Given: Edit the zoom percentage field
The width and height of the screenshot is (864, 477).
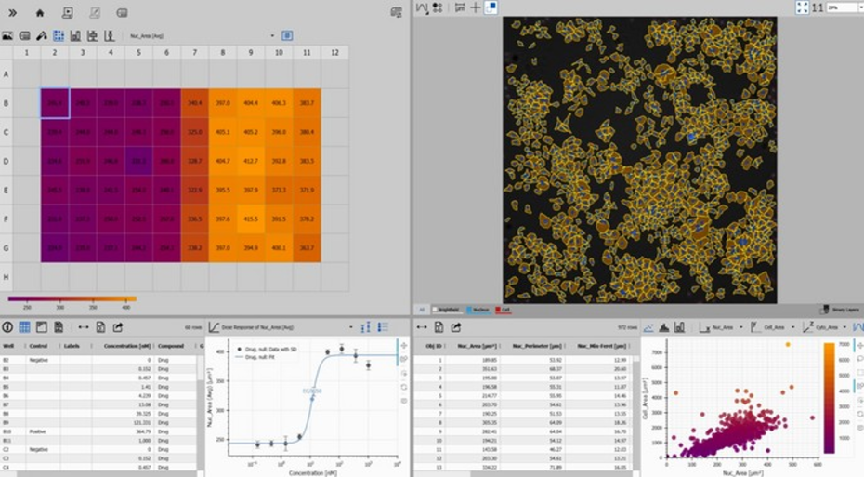Looking at the screenshot, I should [x=842, y=7].
